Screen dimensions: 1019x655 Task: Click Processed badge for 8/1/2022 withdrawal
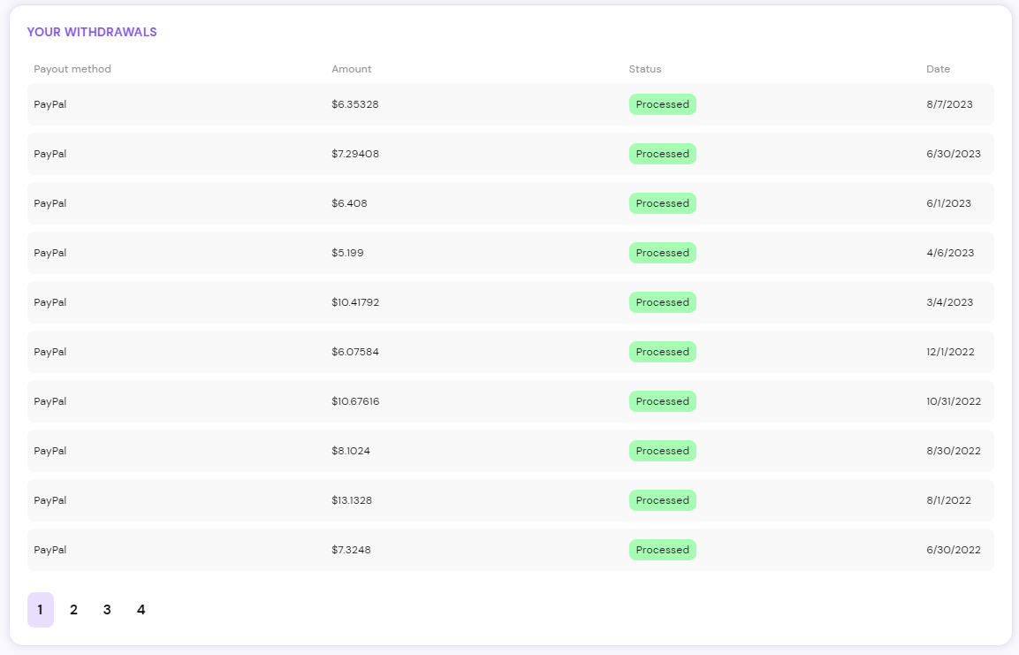662,499
